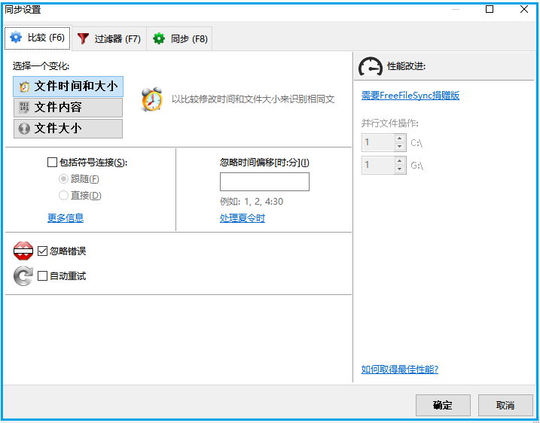Image resolution: width=540 pixels, height=423 pixels.
Task: Click the large alarm clock icon
Action: (x=151, y=99)
